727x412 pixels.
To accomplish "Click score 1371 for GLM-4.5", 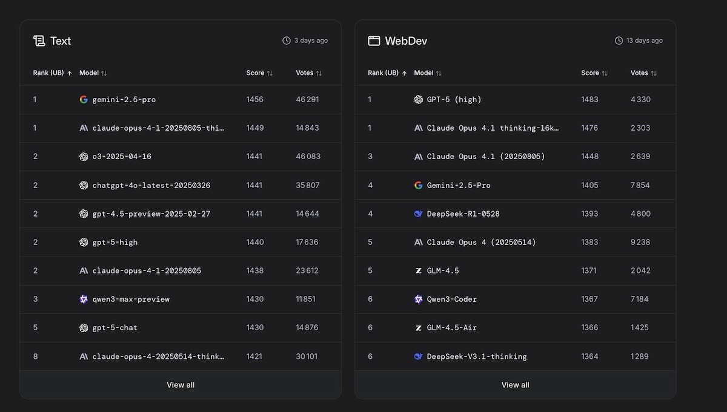I will click(x=589, y=270).
